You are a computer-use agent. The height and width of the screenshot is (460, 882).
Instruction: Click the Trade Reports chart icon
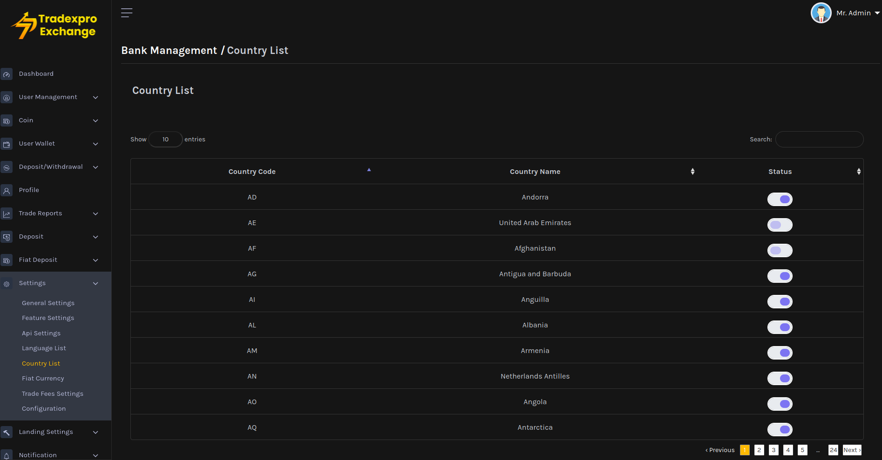tap(7, 214)
